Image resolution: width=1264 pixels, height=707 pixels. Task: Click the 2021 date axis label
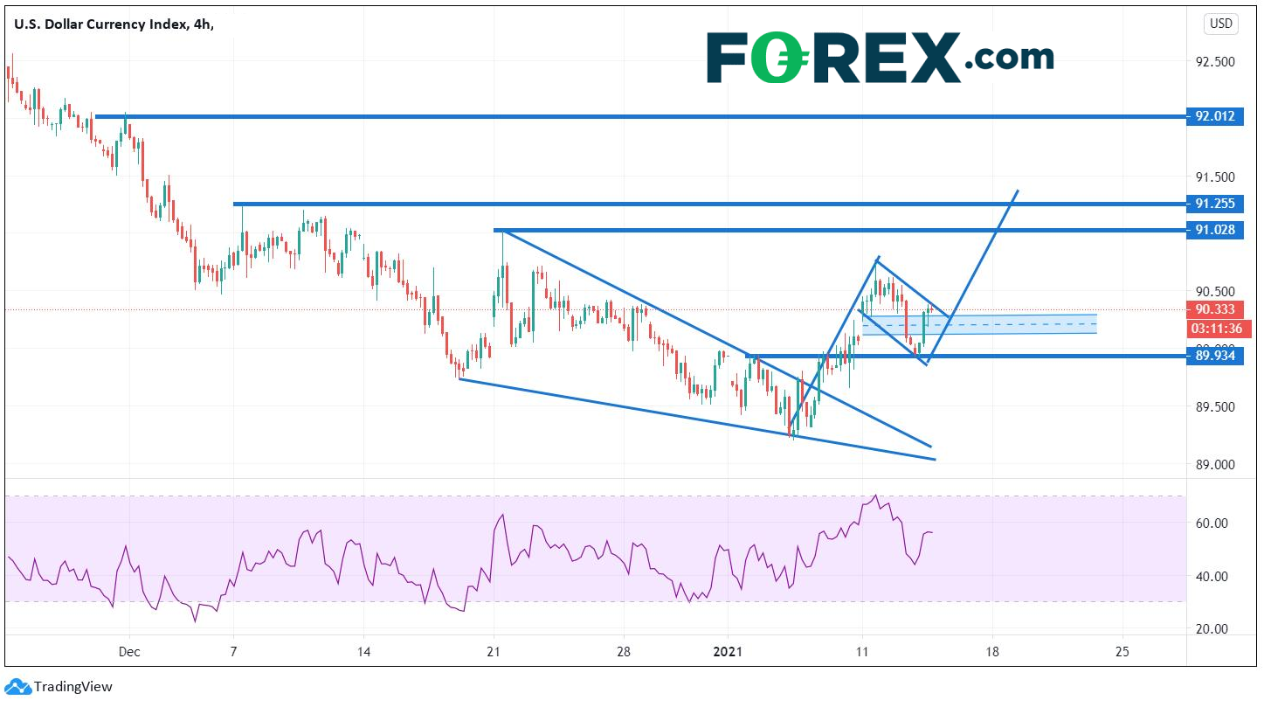(x=728, y=652)
